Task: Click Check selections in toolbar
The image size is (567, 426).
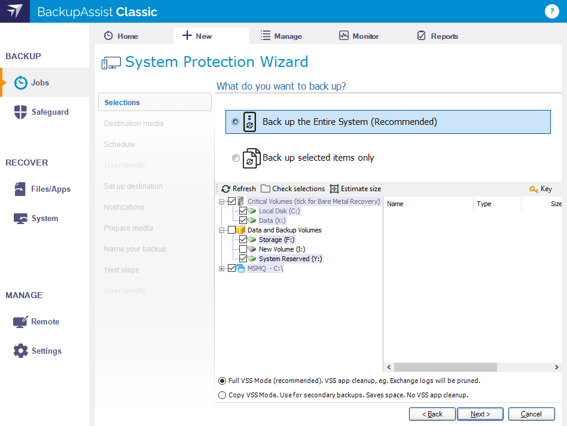Action: 293,189
